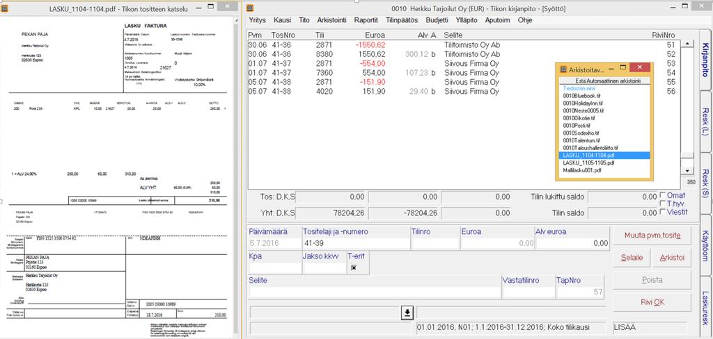Click the Muuta pvm,tosite button
Image resolution: width=713 pixels, height=339 pixels.
pos(652,235)
